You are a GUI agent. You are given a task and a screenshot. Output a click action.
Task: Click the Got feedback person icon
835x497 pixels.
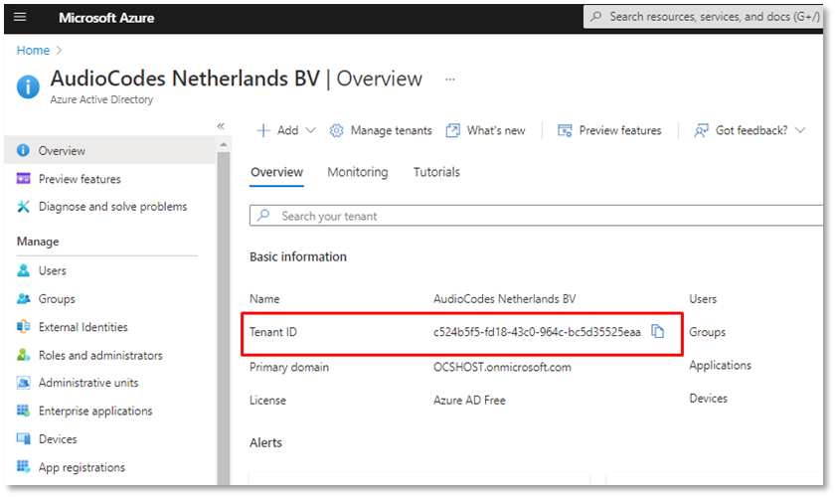[701, 130]
